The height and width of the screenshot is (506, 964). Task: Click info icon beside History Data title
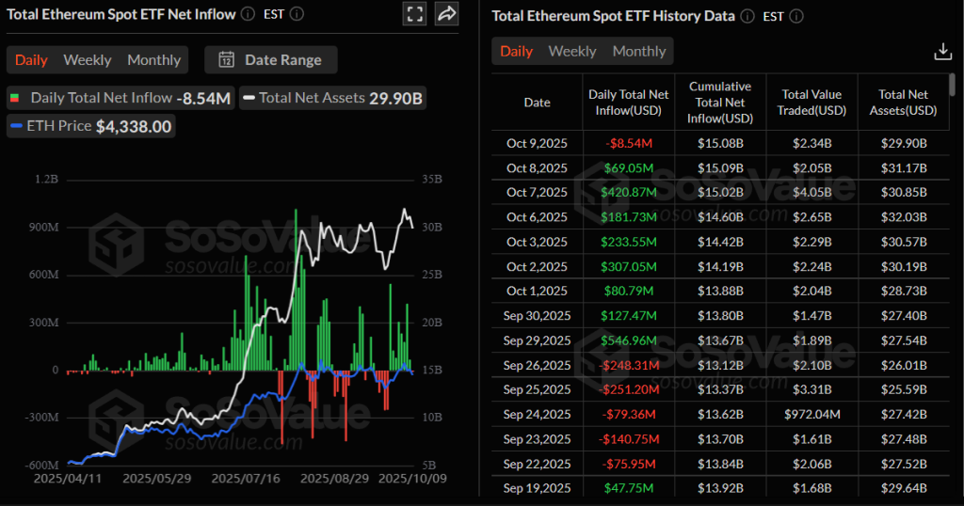click(747, 17)
